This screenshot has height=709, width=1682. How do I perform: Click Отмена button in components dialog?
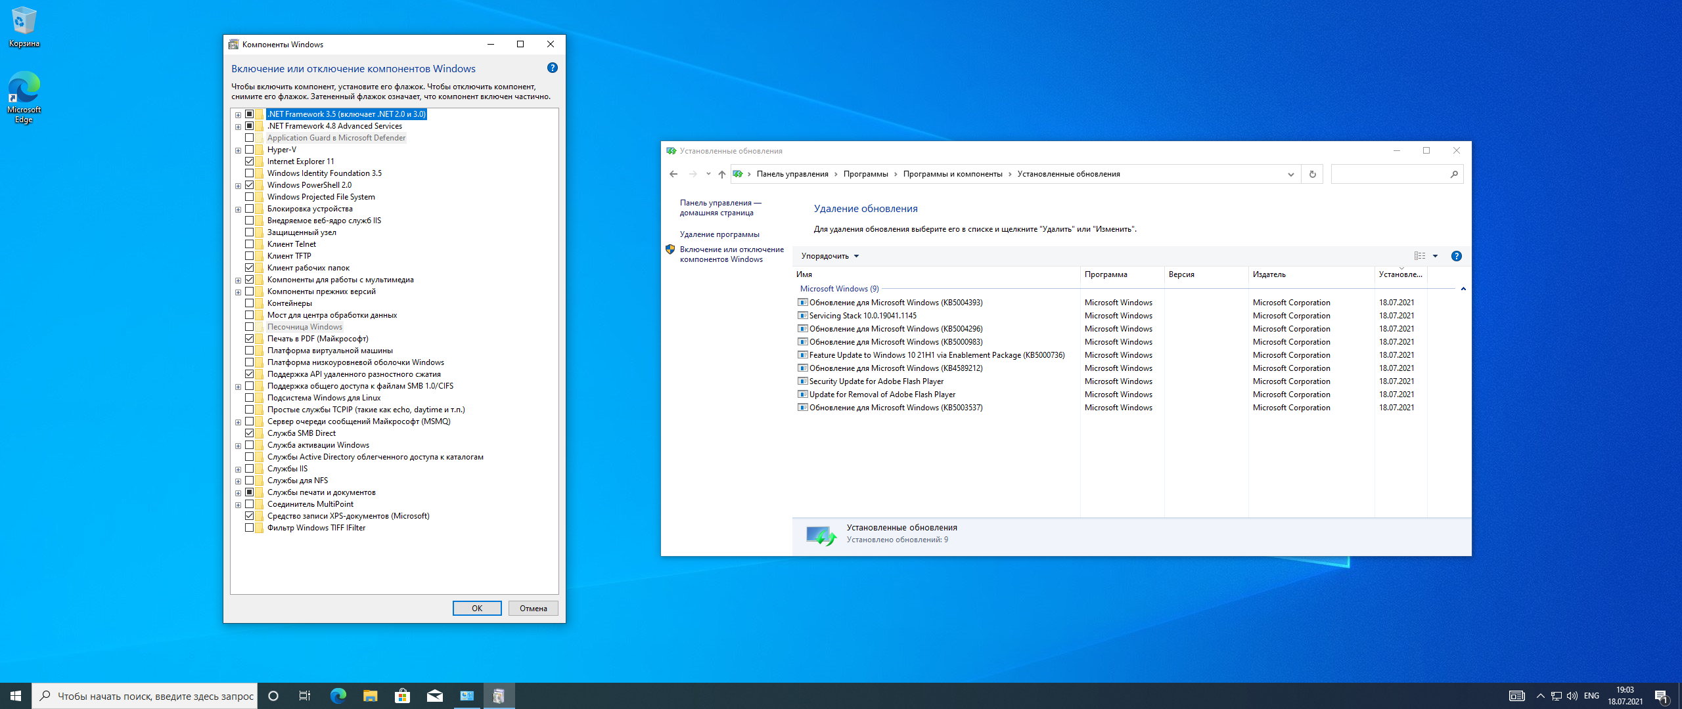pyautogui.click(x=533, y=609)
